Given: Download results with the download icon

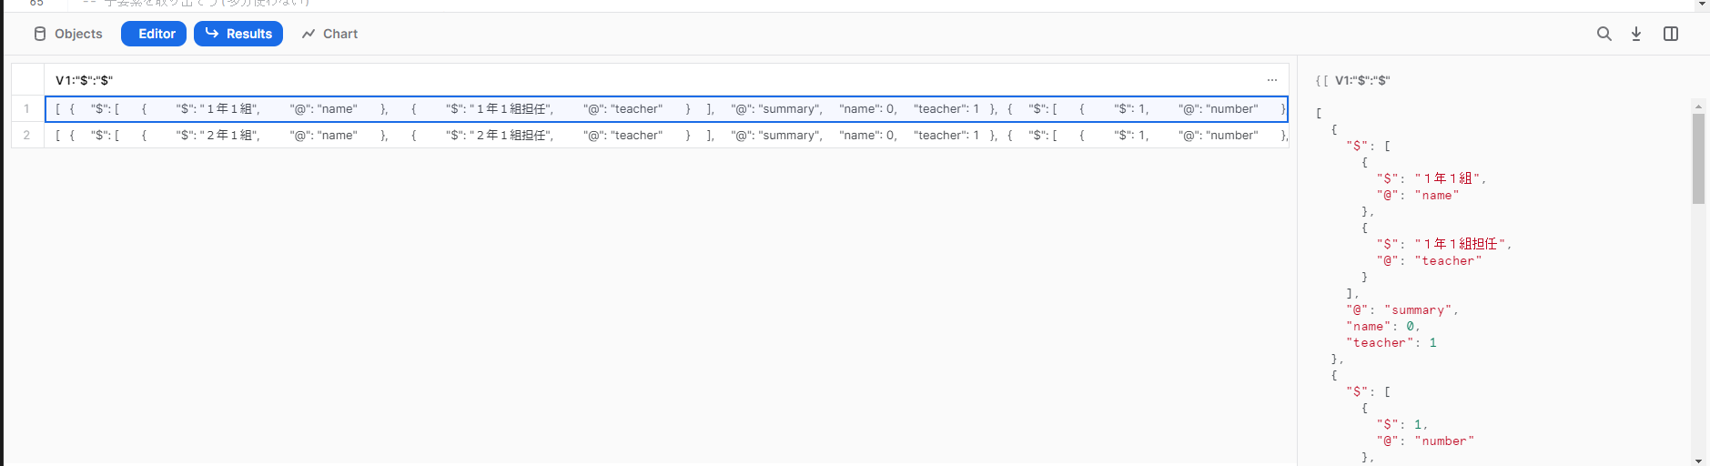Looking at the screenshot, I should click(x=1636, y=34).
